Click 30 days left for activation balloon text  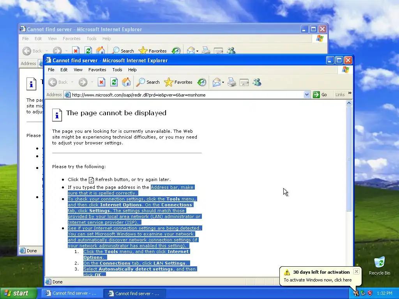tap(321, 272)
